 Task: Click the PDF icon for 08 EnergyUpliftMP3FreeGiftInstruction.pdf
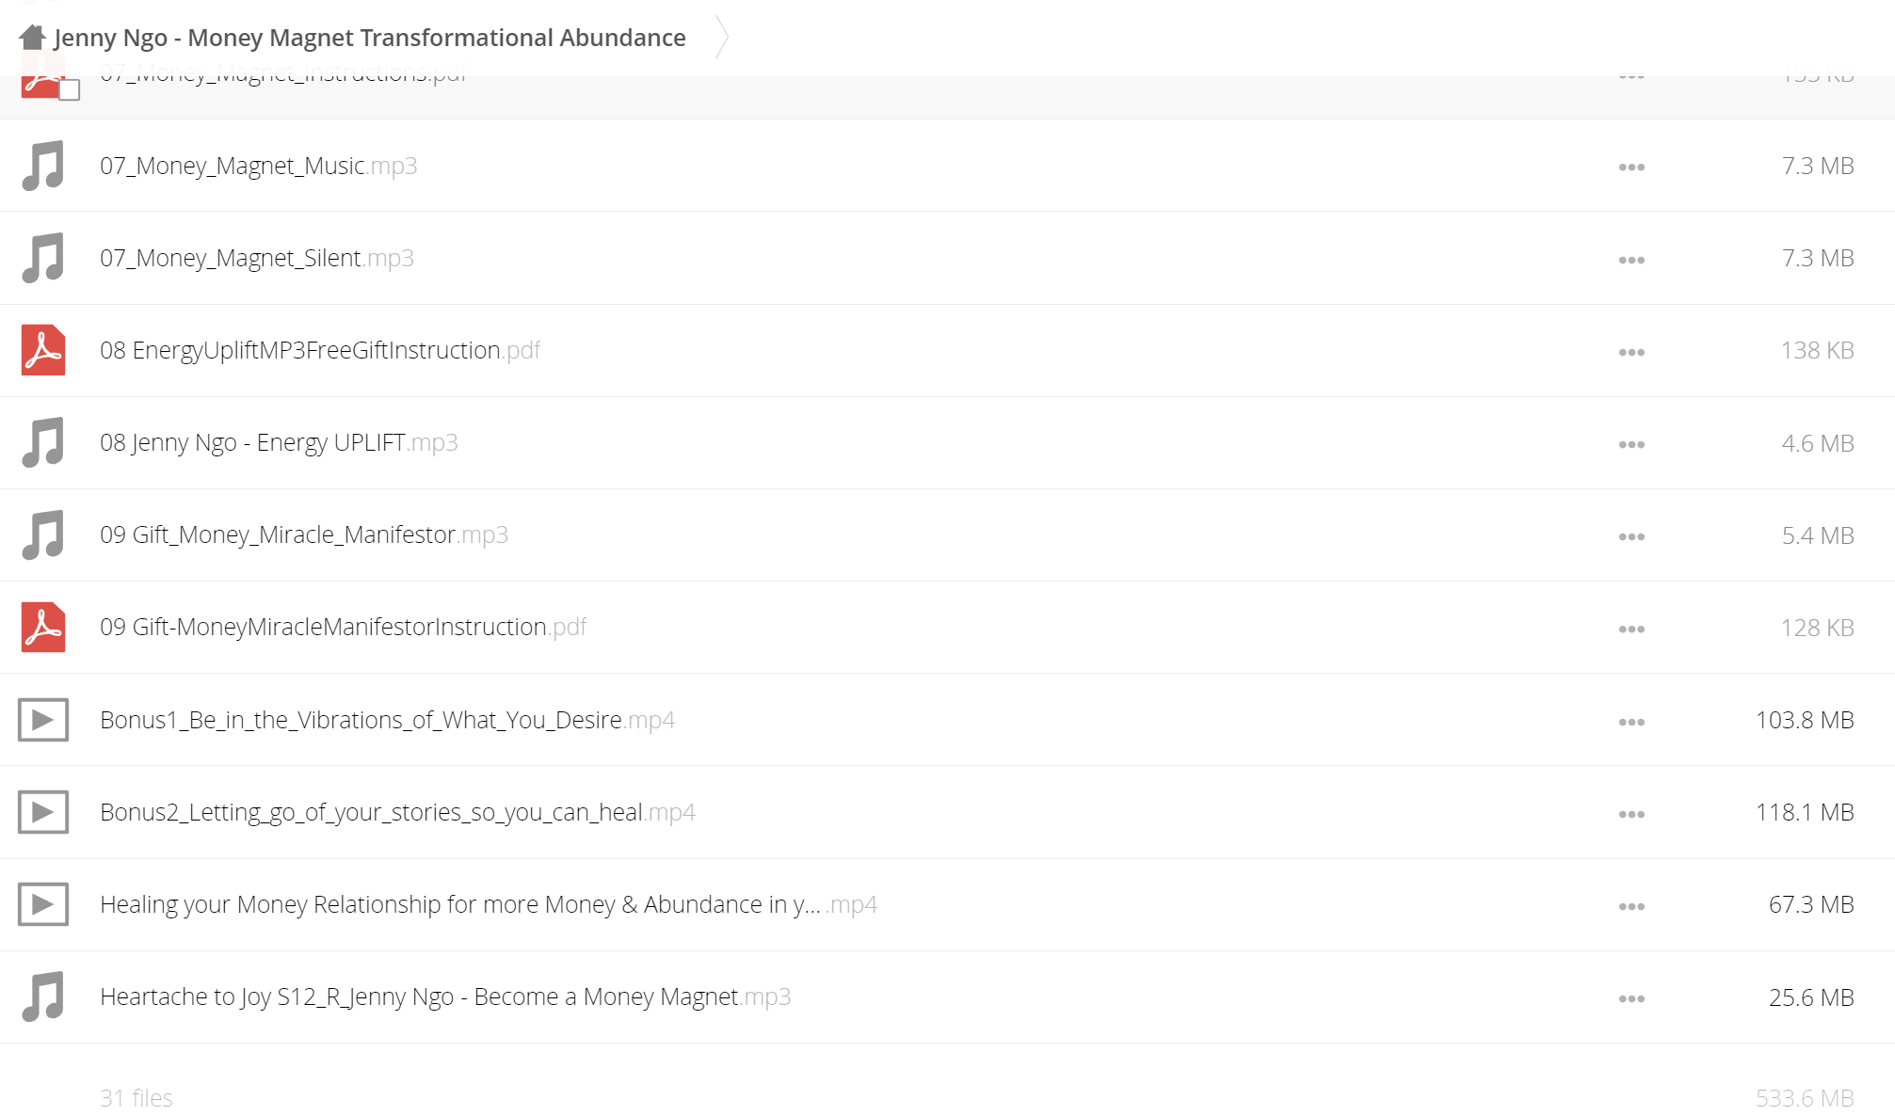pos(43,350)
